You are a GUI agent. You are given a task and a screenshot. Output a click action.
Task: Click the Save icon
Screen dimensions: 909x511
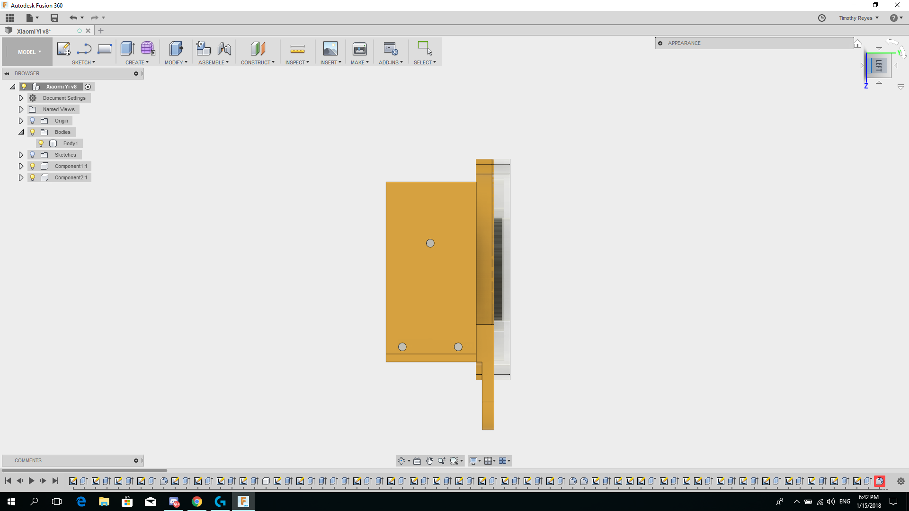click(x=54, y=18)
